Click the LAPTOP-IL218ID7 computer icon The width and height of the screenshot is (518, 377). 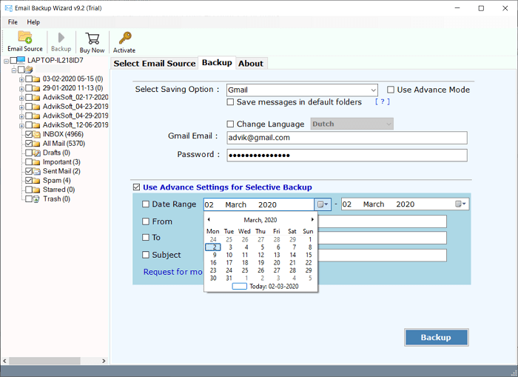coord(21,60)
